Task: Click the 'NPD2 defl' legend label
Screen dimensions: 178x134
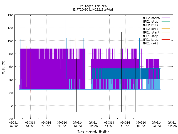Action: 150,29
